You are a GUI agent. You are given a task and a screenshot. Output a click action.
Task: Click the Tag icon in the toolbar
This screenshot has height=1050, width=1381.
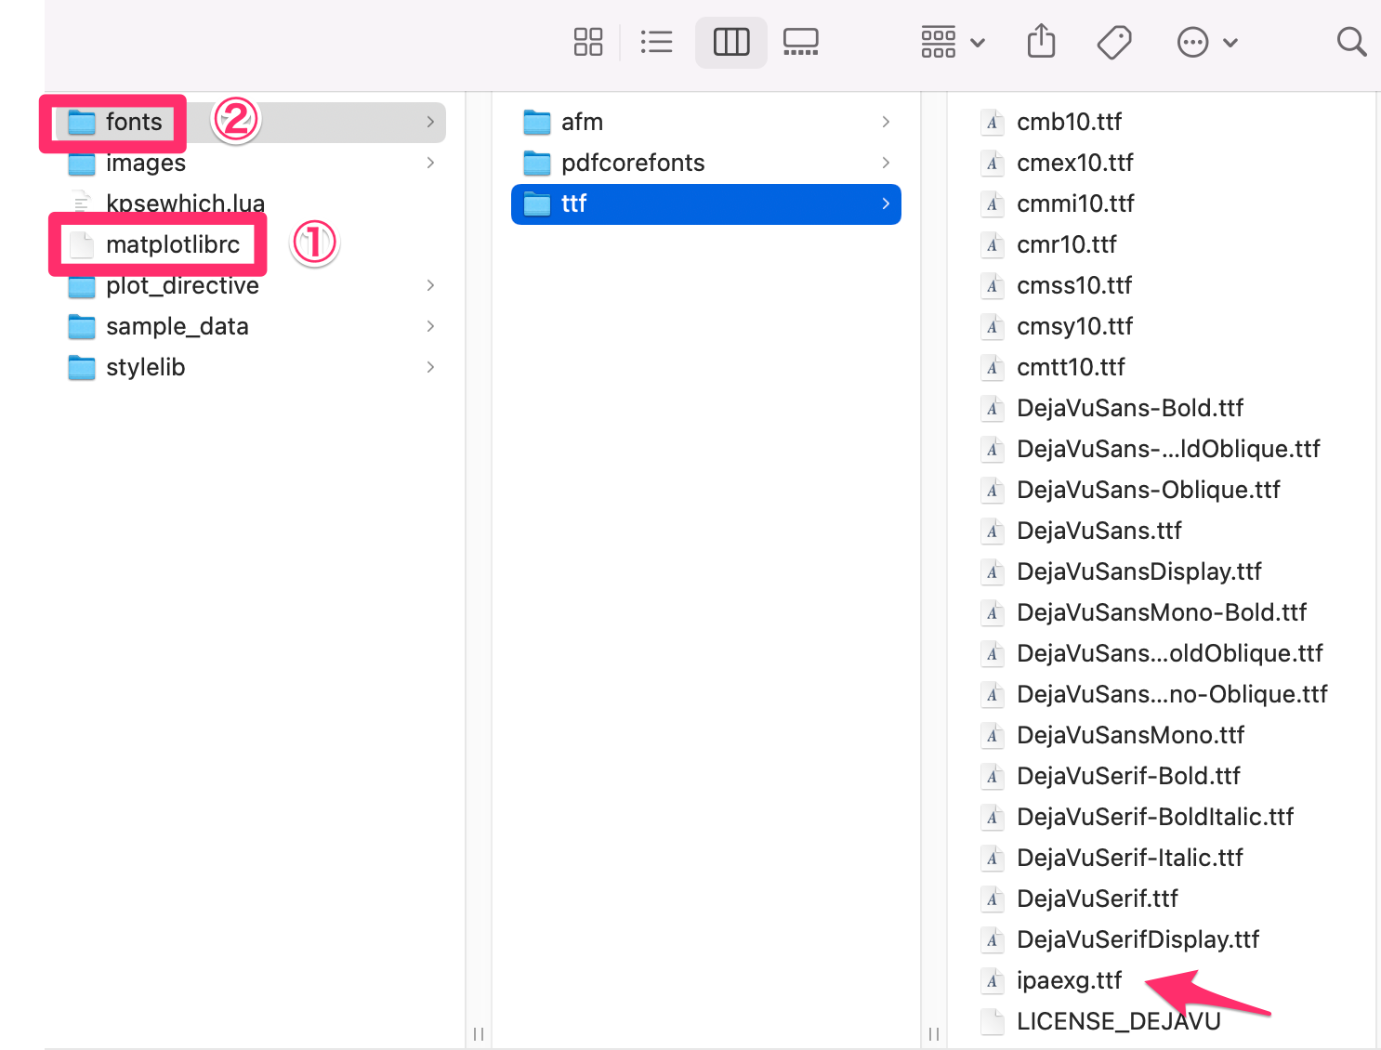tap(1113, 41)
